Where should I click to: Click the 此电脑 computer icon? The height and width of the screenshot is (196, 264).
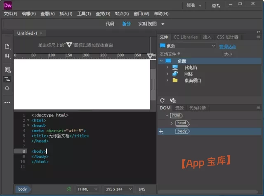175,68
